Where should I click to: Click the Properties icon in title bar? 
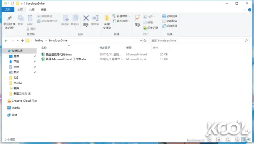(13, 3)
